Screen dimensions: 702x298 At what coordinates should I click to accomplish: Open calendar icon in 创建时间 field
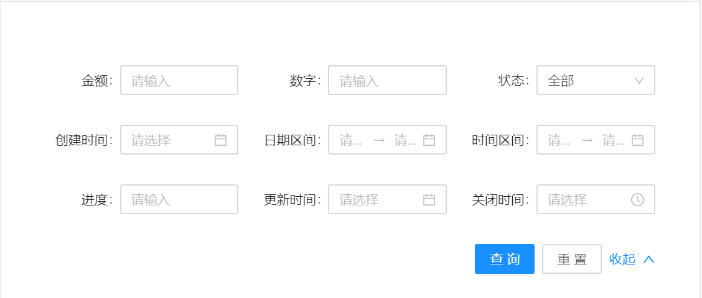pyautogui.click(x=220, y=140)
